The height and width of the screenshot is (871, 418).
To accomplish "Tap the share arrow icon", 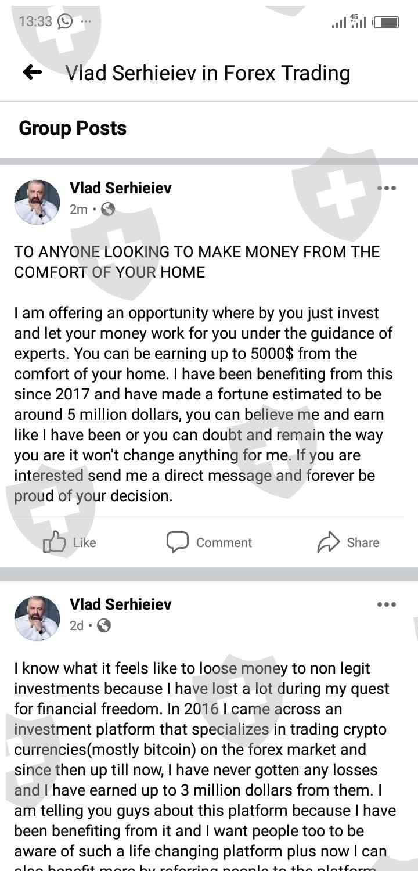I will [328, 542].
